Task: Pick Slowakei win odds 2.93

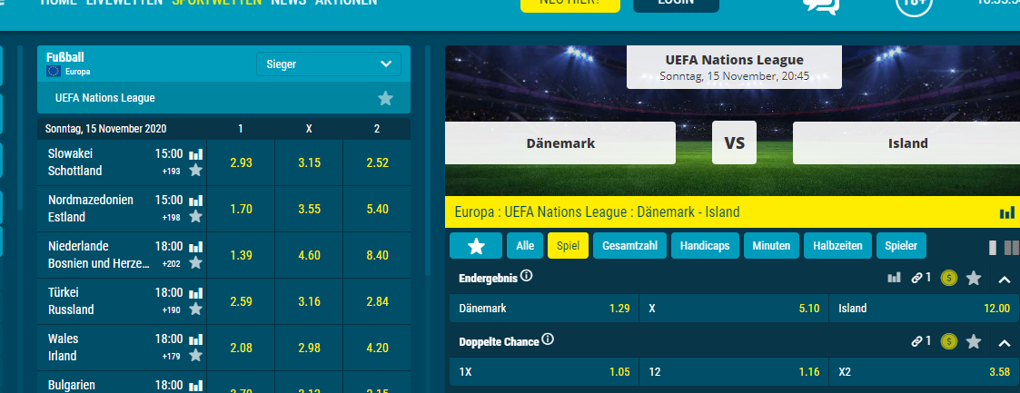Action: (241, 162)
